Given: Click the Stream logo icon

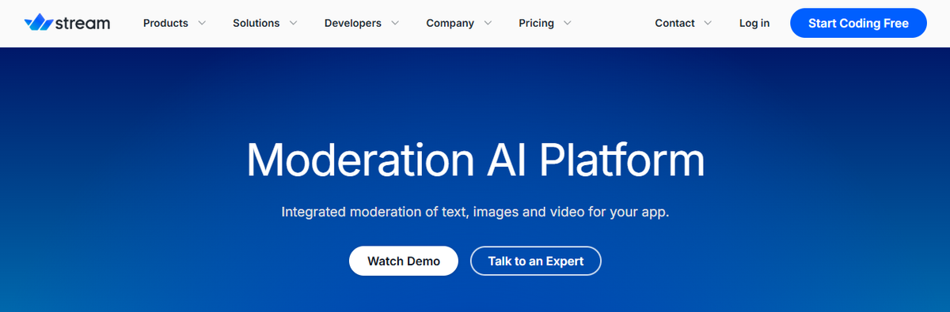Looking at the screenshot, I should pyautogui.click(x=38, y=23).
